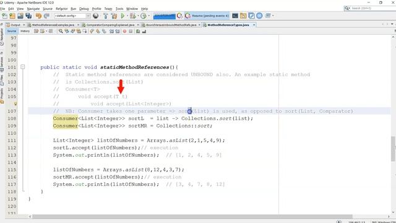The height and width of the screenshot is (223, 396).
Task: Click the garbage collection icon by memory bar
Action: 179,16
